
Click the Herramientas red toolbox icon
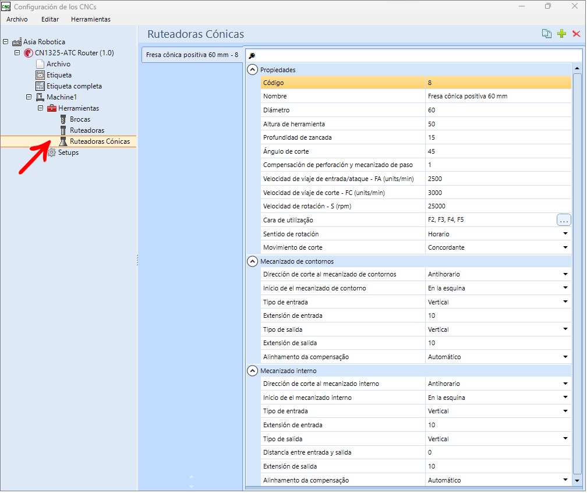pos(52,108)
